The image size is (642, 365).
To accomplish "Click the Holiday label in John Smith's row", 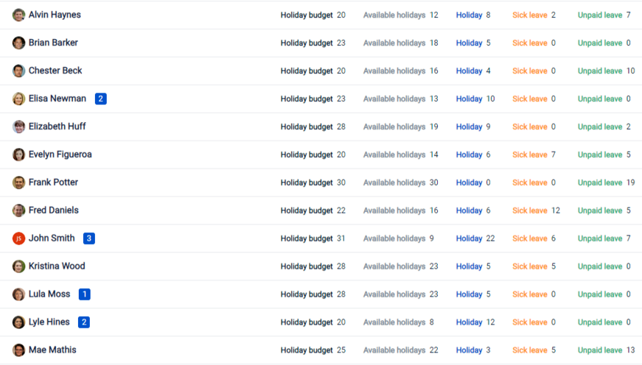I will [469, 238].
